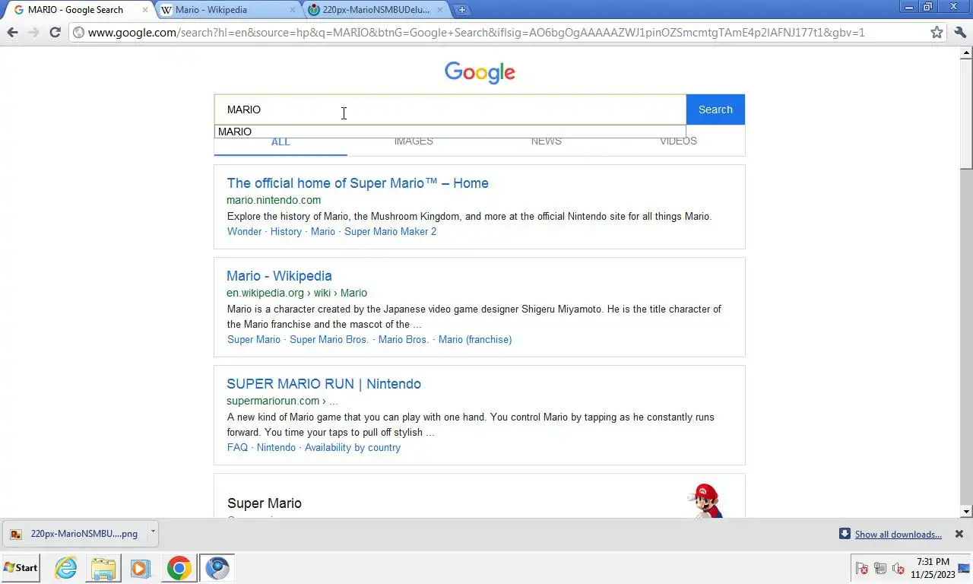Screen dimensions: 973x584
Task: Open Availability by country sitelink
Action: 353,447
